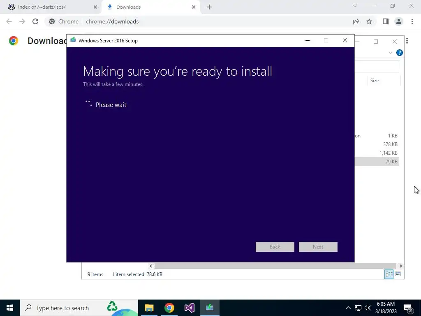
Task: Open File Explorer from the taskbar
Action: point(149,308)
